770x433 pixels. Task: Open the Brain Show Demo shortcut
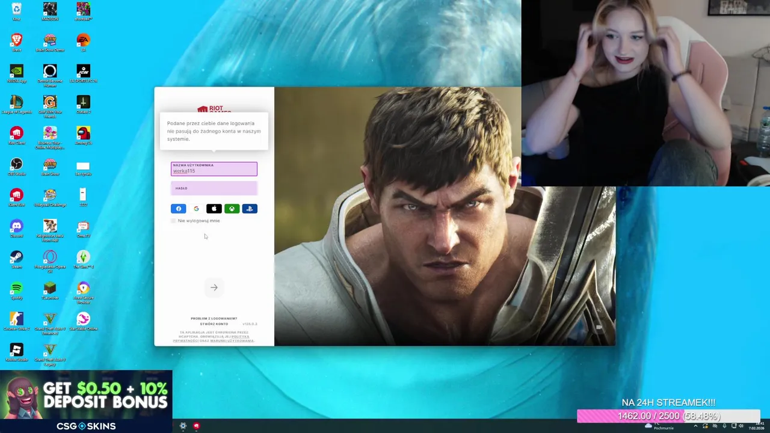pyautogui.click(x=50, y=42)
